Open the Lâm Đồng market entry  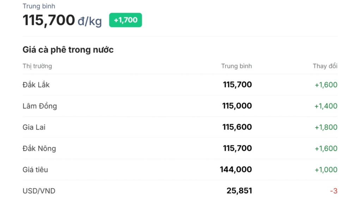(x=180, y=106)
